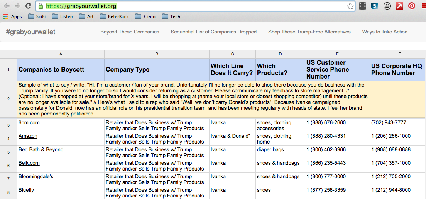Select column A header
This screenshot has width=426, height=199.
tap(61, 54)
